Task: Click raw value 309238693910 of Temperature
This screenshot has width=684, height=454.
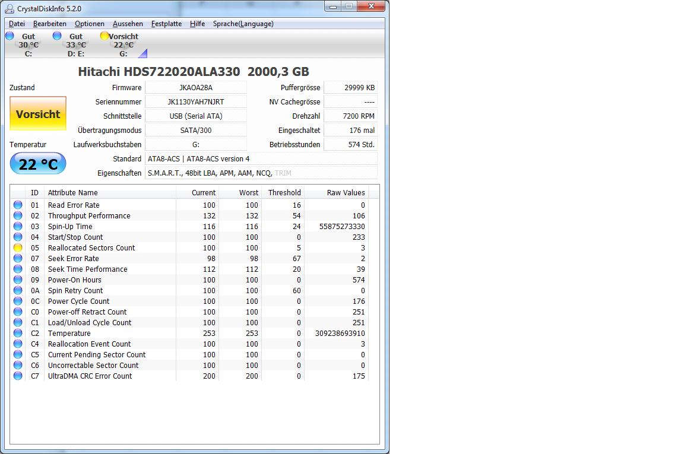Action: pos(340,333)
